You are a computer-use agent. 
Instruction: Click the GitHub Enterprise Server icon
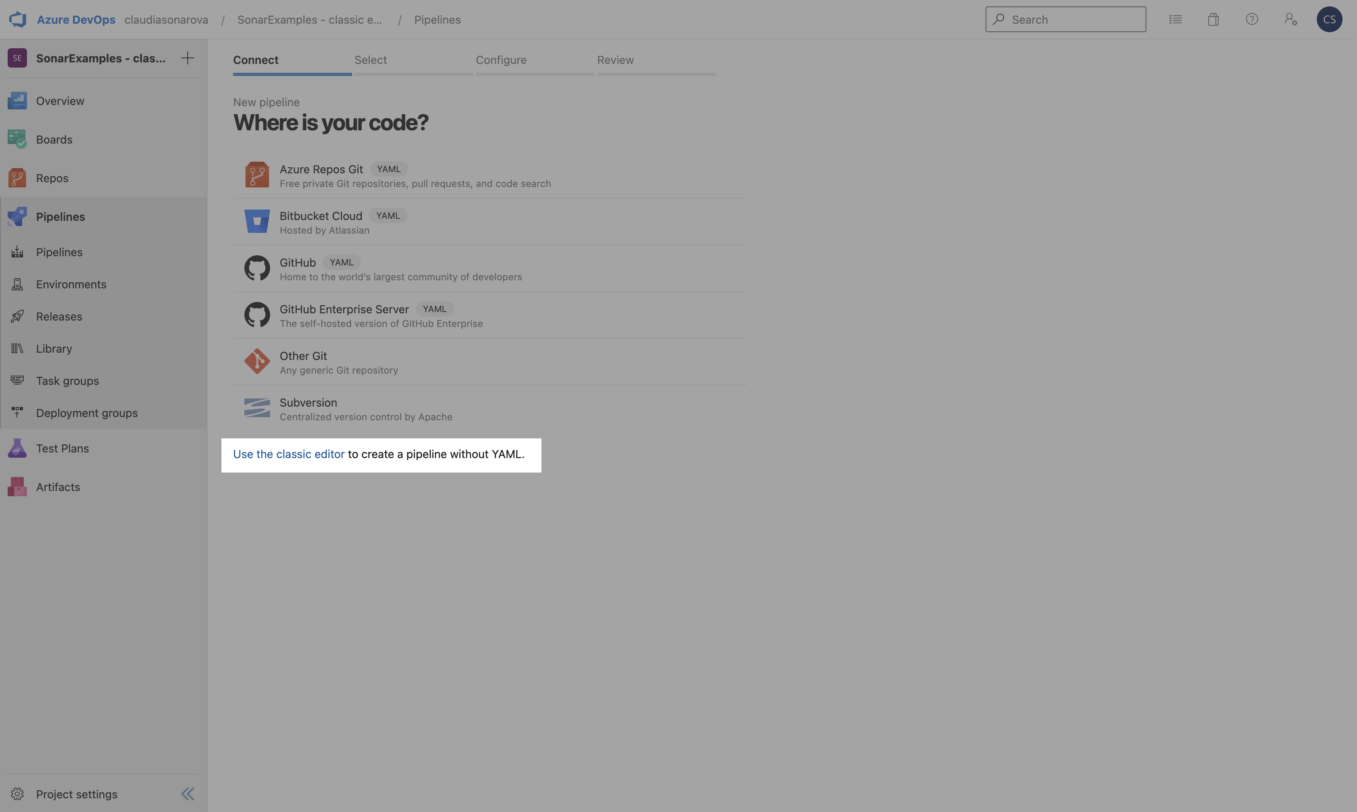(x=257, y=315)
